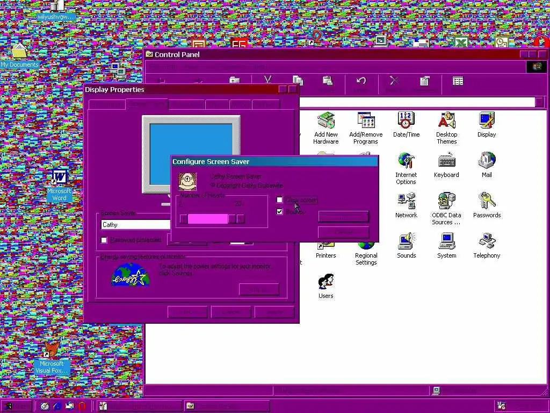Select the Keyboard control panel icon
This screenshot has height=413, width=550.
[x=446, y=165]
